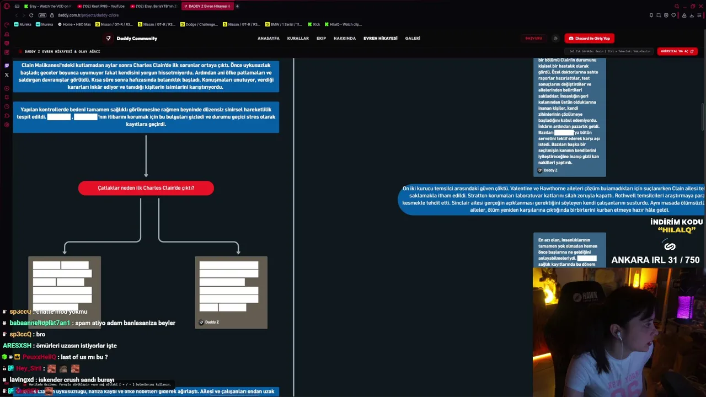Click the VPN badge in address bar
Screen dimensions: 706x397
pyautogui.click(x=42, y=15)
